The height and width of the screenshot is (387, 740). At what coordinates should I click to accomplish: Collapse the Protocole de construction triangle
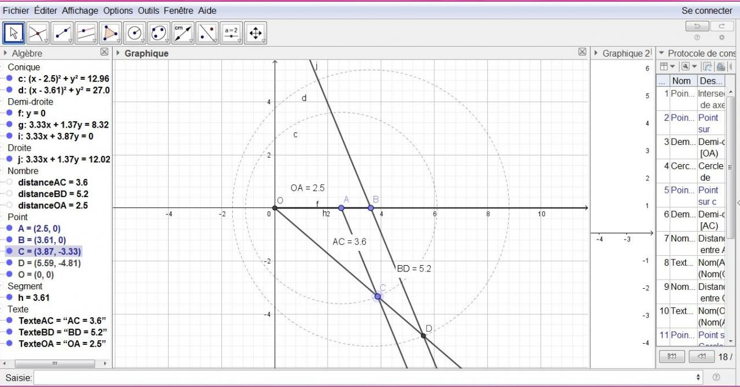point(662,53)
